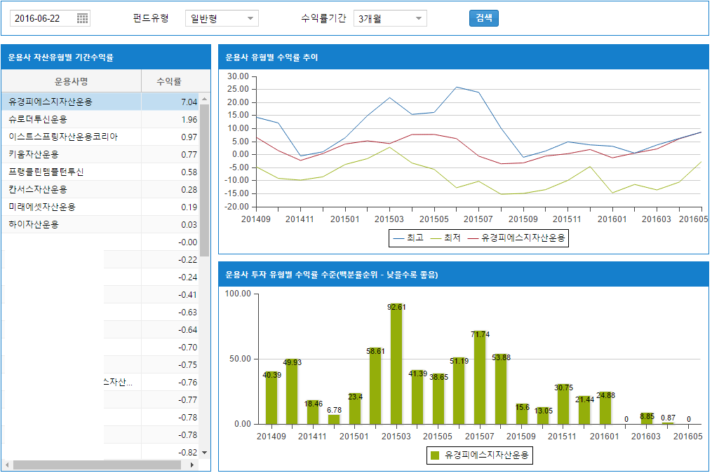Sort by the 운용사명 column header
Image resolution: width=712 pixels, height=473 pixels.
[71, 81]
